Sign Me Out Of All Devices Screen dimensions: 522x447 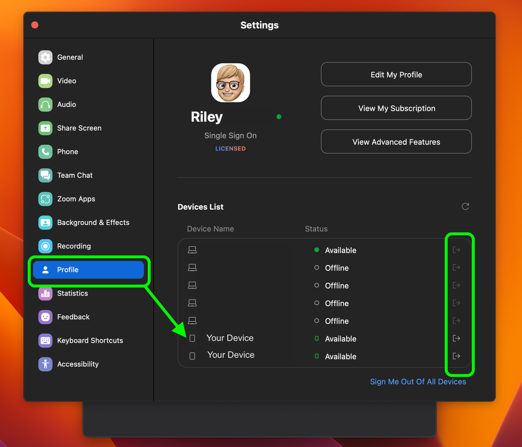(x=417, y=382)
